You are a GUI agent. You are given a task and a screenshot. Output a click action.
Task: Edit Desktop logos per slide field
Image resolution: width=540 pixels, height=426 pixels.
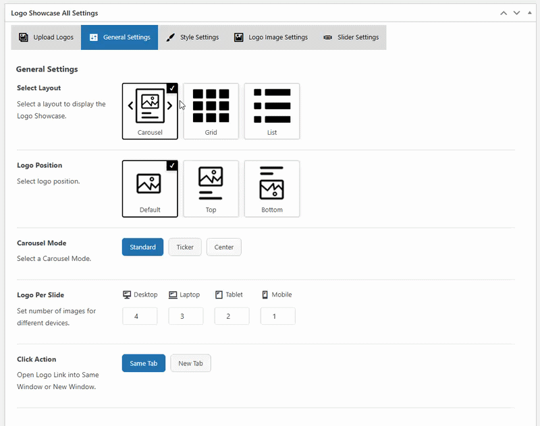coord(140,316)
